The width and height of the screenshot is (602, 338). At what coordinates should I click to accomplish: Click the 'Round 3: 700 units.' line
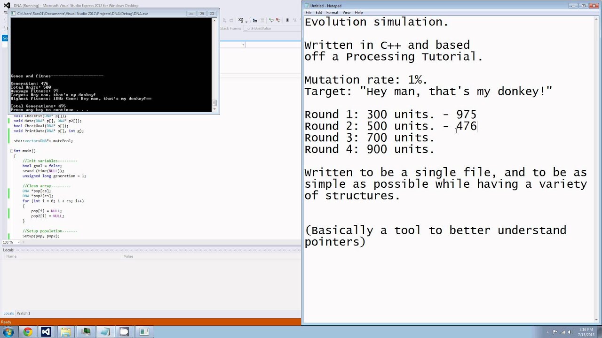[370, 138]
